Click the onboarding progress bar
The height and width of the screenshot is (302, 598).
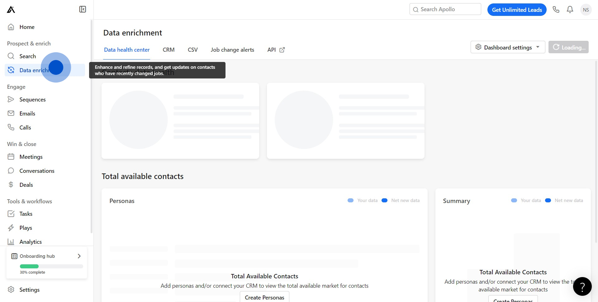pos(51,267)
